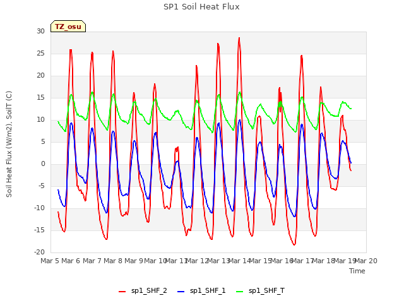404x303 pixels.
Task: Click the TZ_osu annotation label
Action: pos(68,27)
